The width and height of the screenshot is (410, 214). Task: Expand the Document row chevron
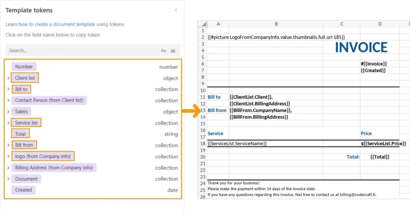pos(8,179)
